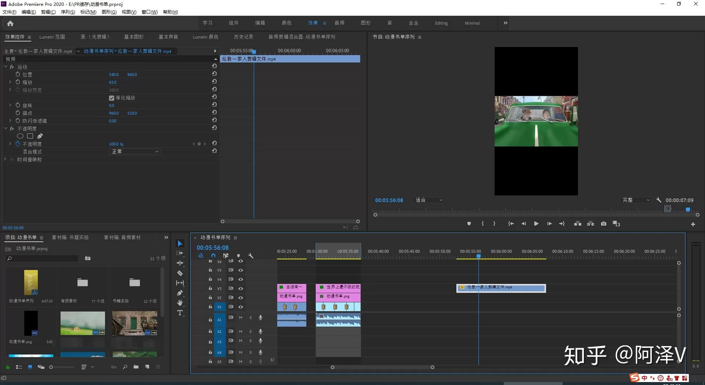Open the blend mode dropdown

(x=135, y=152)
